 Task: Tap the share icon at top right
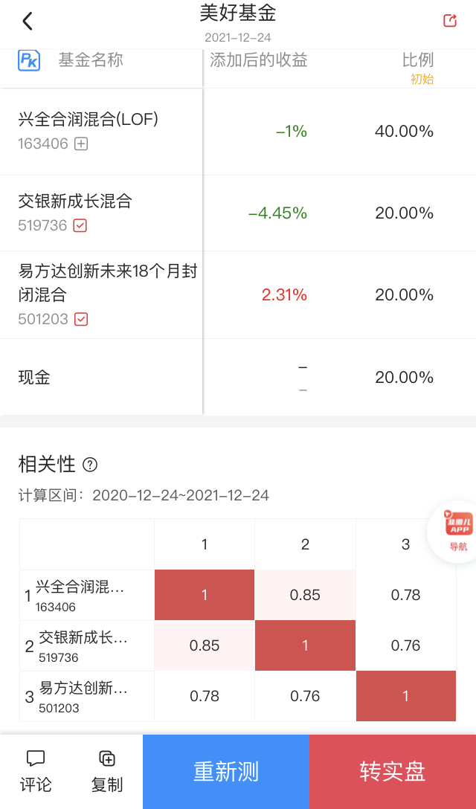(x=450, y=21)
